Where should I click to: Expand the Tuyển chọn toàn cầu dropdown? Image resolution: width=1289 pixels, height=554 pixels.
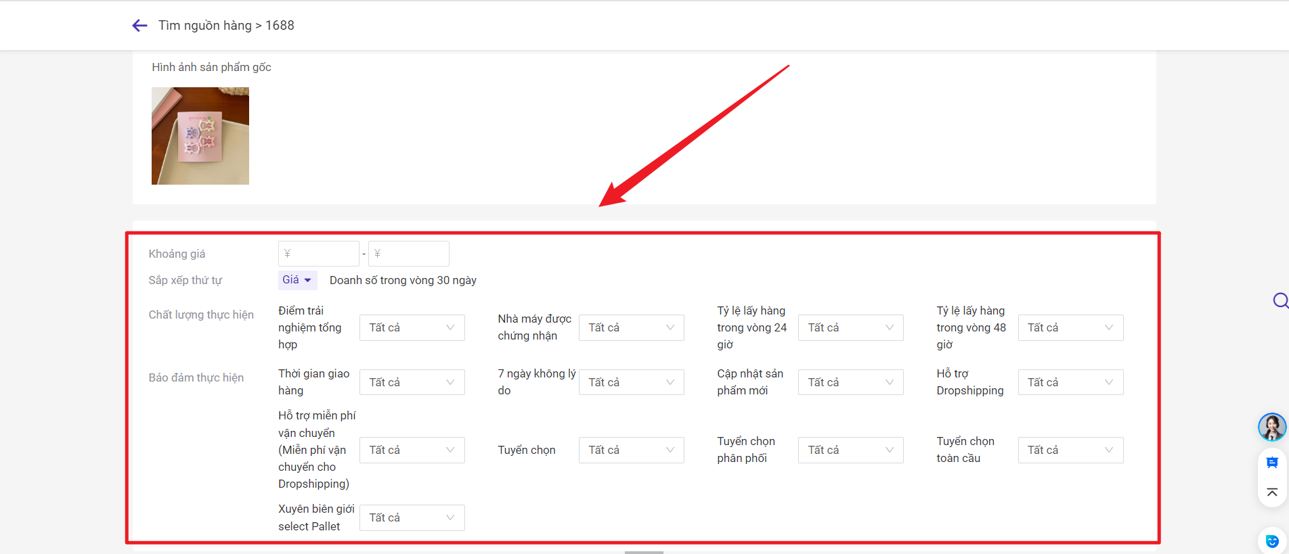(1070, 450)
